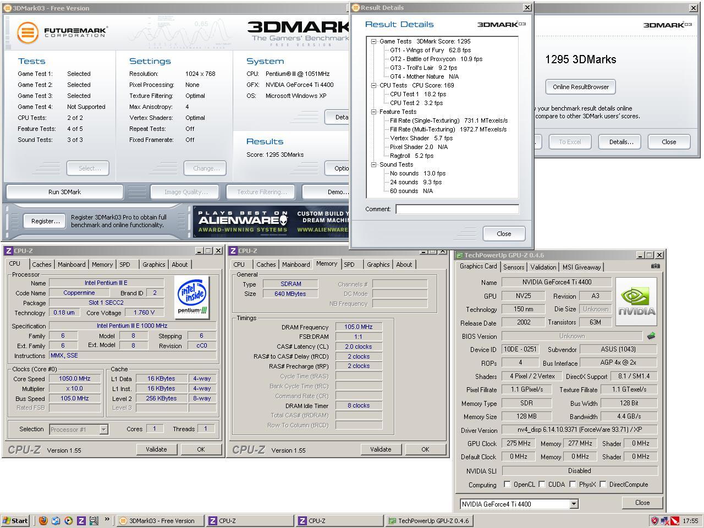This screenshot has height=528, width=704.
Task: Click the taskbar clock showing 17:55
Action: coord(690,521)
